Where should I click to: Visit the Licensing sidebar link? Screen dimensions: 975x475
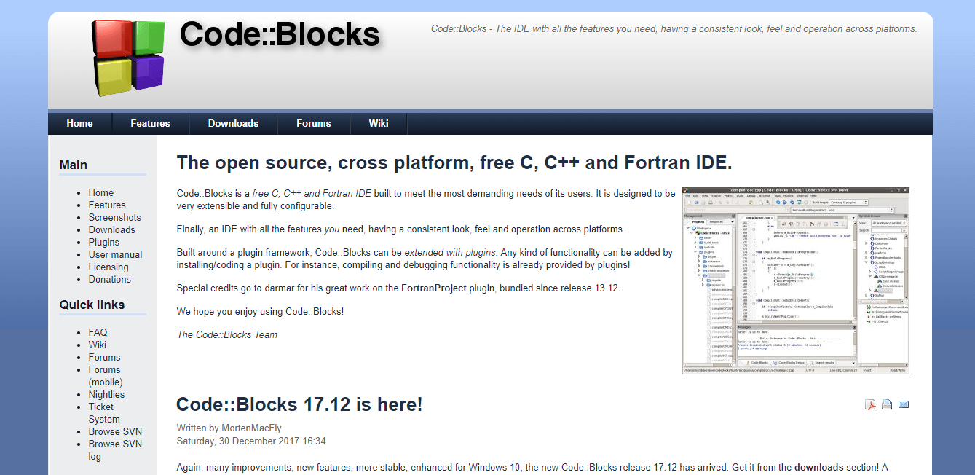[x=108, y=267]
